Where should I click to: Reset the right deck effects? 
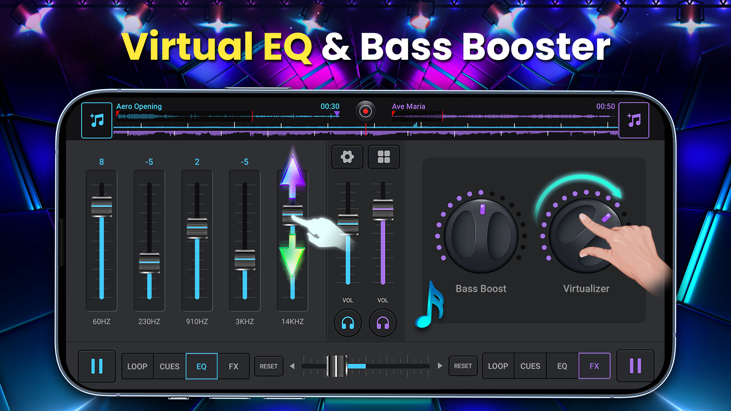(463, 366)
